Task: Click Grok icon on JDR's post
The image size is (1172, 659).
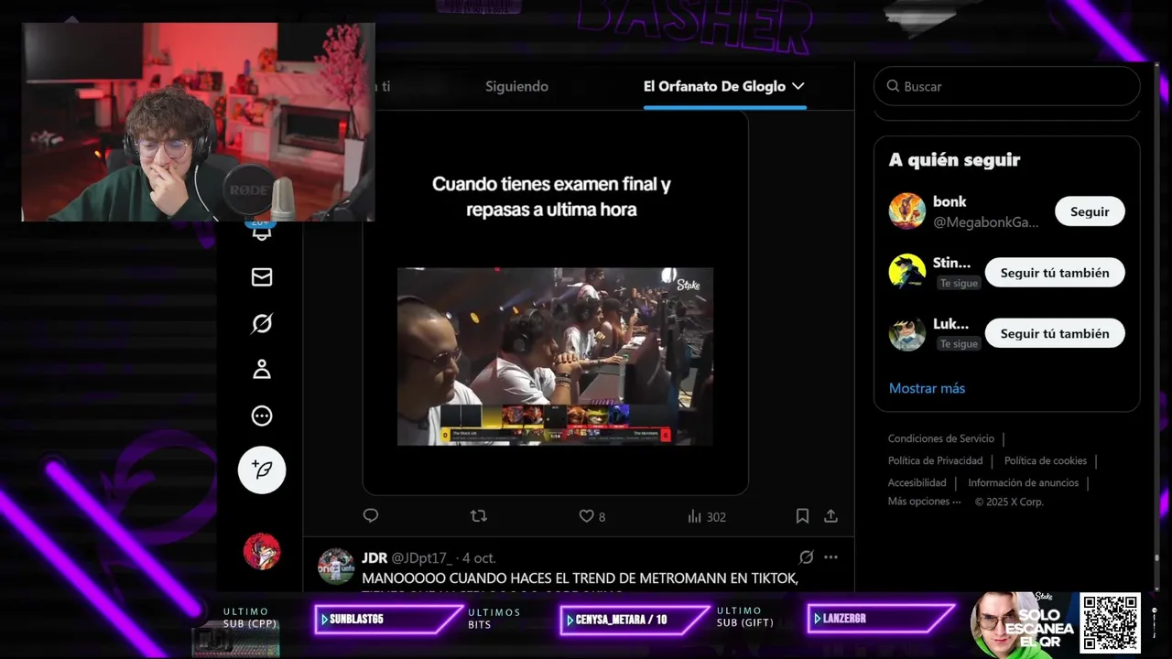Action: coord(806,556)
